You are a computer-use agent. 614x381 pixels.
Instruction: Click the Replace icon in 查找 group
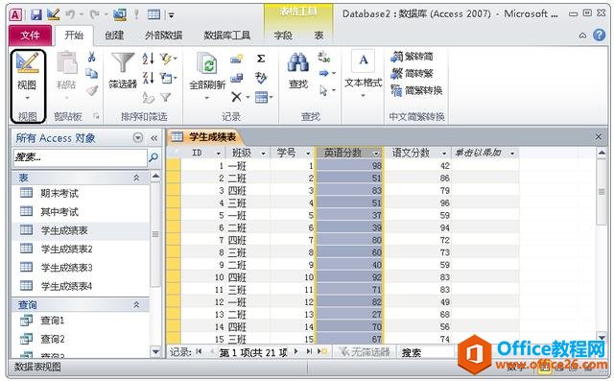(324, 58)
